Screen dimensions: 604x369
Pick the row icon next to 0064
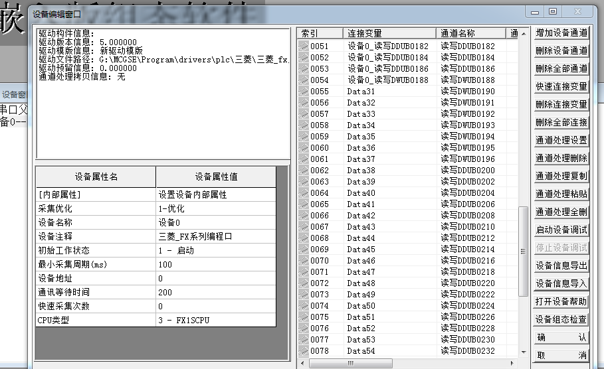click(304, 192)
